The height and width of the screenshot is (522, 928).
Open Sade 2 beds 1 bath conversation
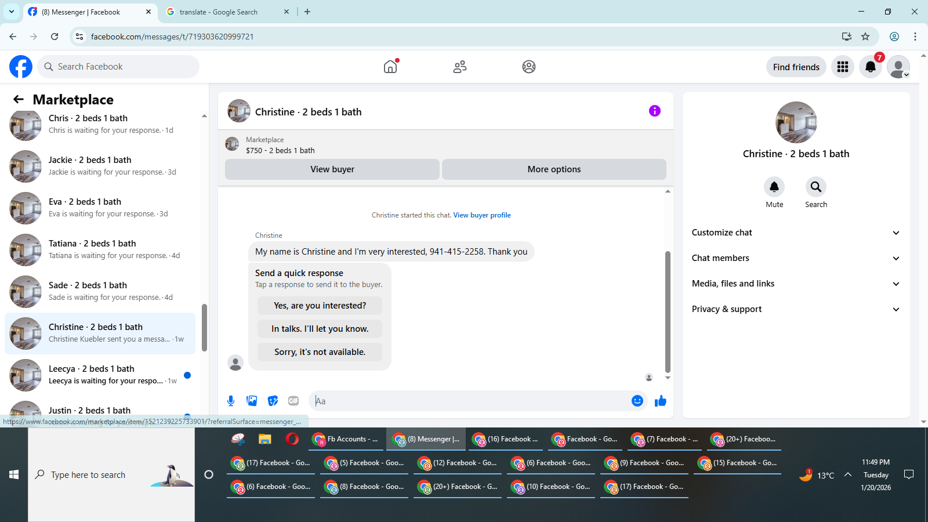click(100, 291)
